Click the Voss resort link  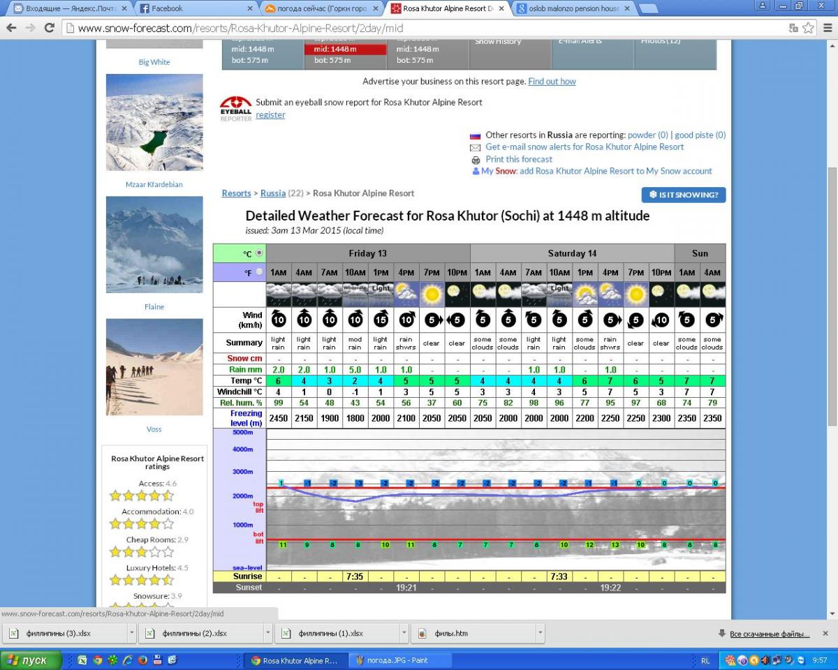point(154,429)
